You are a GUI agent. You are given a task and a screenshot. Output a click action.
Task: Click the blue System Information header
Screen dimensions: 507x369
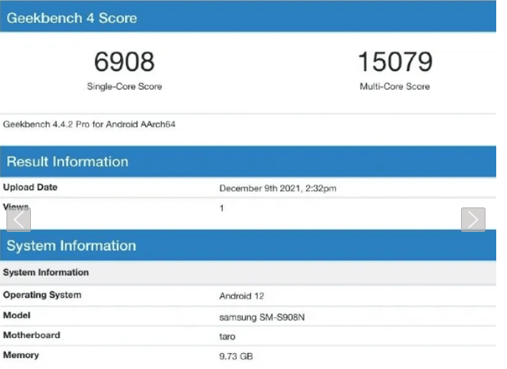point(248,246)
